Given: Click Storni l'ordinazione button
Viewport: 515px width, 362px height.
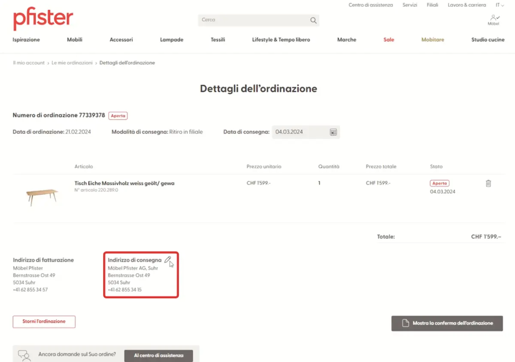Looking at the screenshot, I should coord(44,322).
